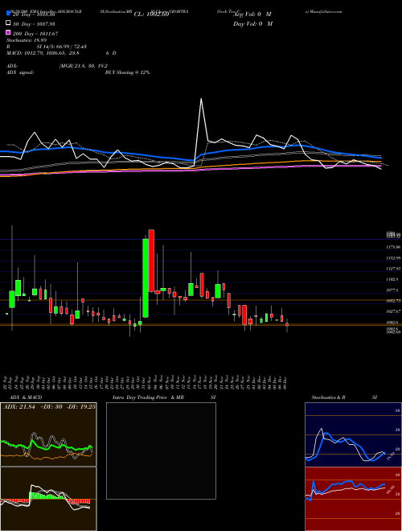Click the 'ADX: 21.84 +DY: 30 -DY: 19.25' header
402x531 pixels.
pyautogui.click(x=49, y=407)
